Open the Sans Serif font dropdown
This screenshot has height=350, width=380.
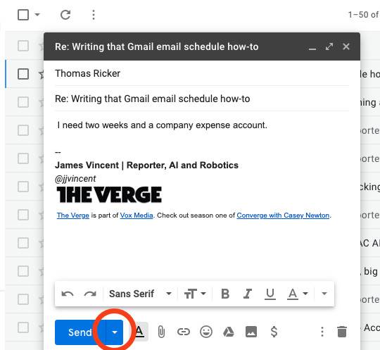pos(140,294)
